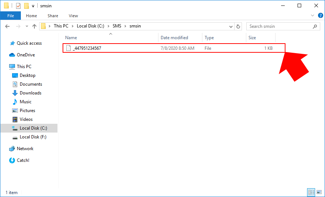Click 'This PC' in address bar
Screen dimensions: 325x197
61,26
